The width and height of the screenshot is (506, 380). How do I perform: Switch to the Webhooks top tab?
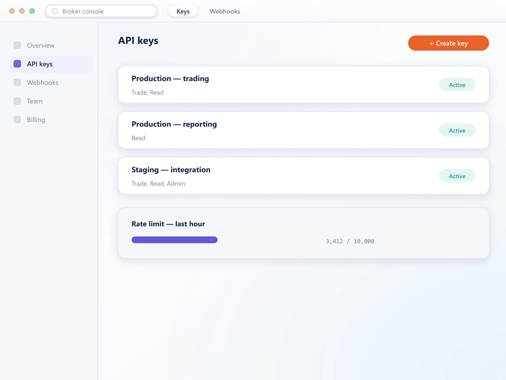(x=225, y=11)
